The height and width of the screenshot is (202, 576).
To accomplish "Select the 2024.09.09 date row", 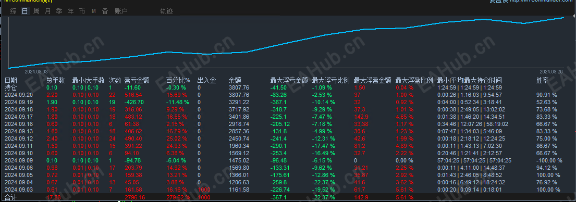I will pos(18,160).
